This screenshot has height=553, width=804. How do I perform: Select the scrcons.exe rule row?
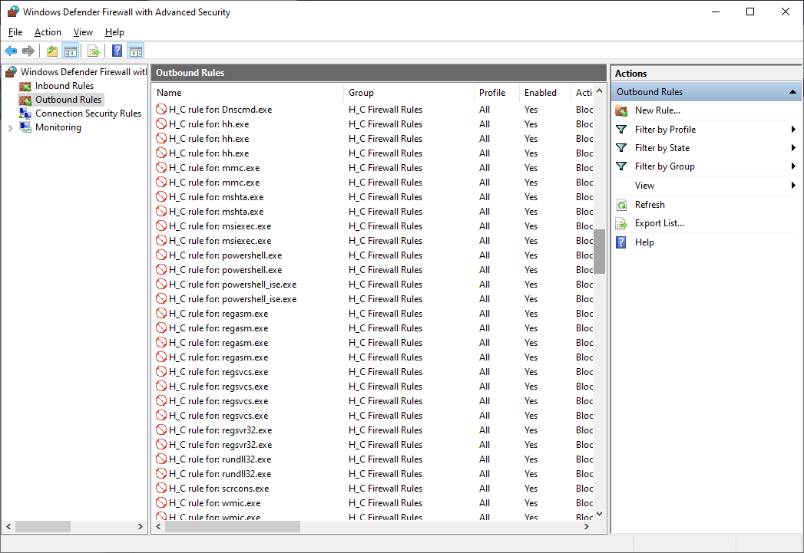coord(374,489)
